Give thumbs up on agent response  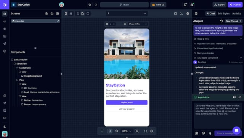click(x=240, y=97)
